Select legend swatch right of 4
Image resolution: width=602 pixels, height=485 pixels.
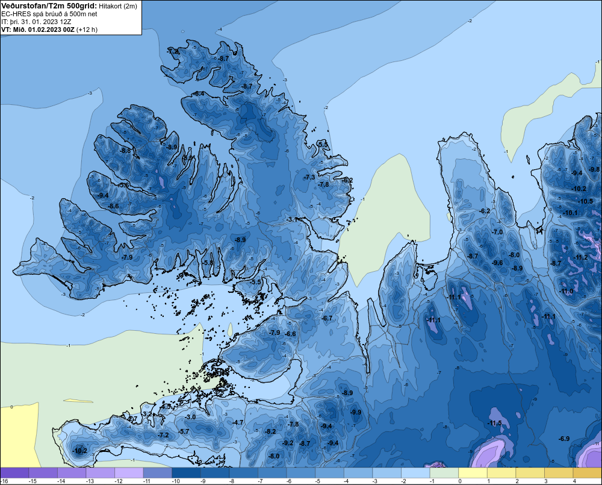[x=588, y=472]
